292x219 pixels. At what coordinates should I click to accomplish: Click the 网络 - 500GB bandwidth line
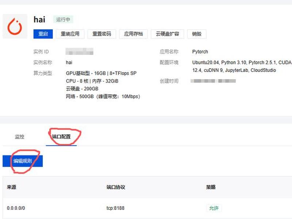[103, 96]
